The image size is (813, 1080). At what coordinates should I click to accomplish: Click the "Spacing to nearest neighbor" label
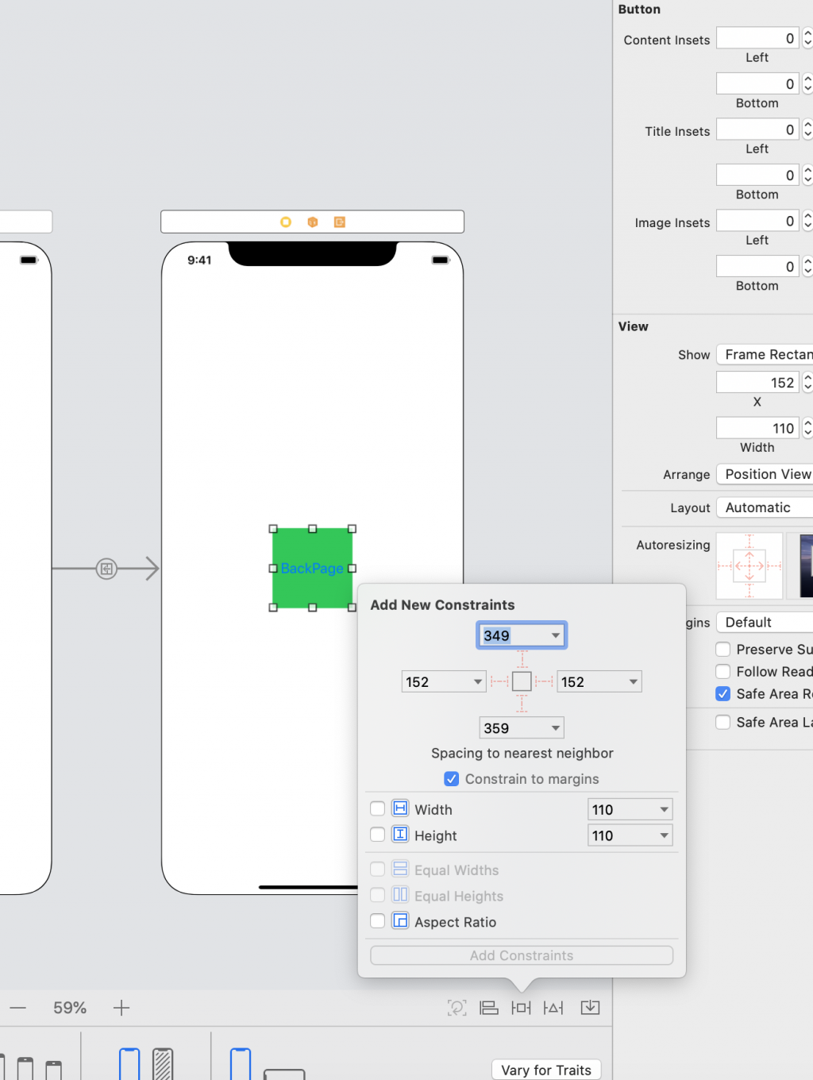click(522, 753)
